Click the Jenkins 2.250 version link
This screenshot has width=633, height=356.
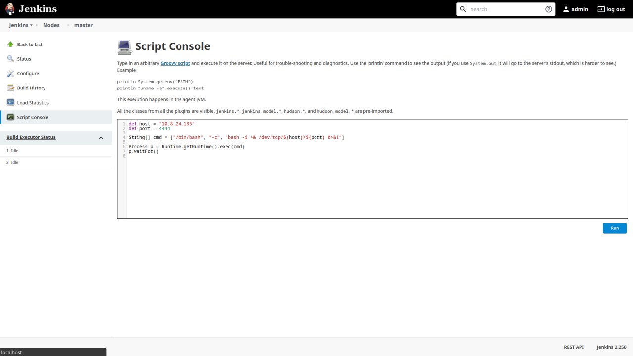[x=612, y=347]
